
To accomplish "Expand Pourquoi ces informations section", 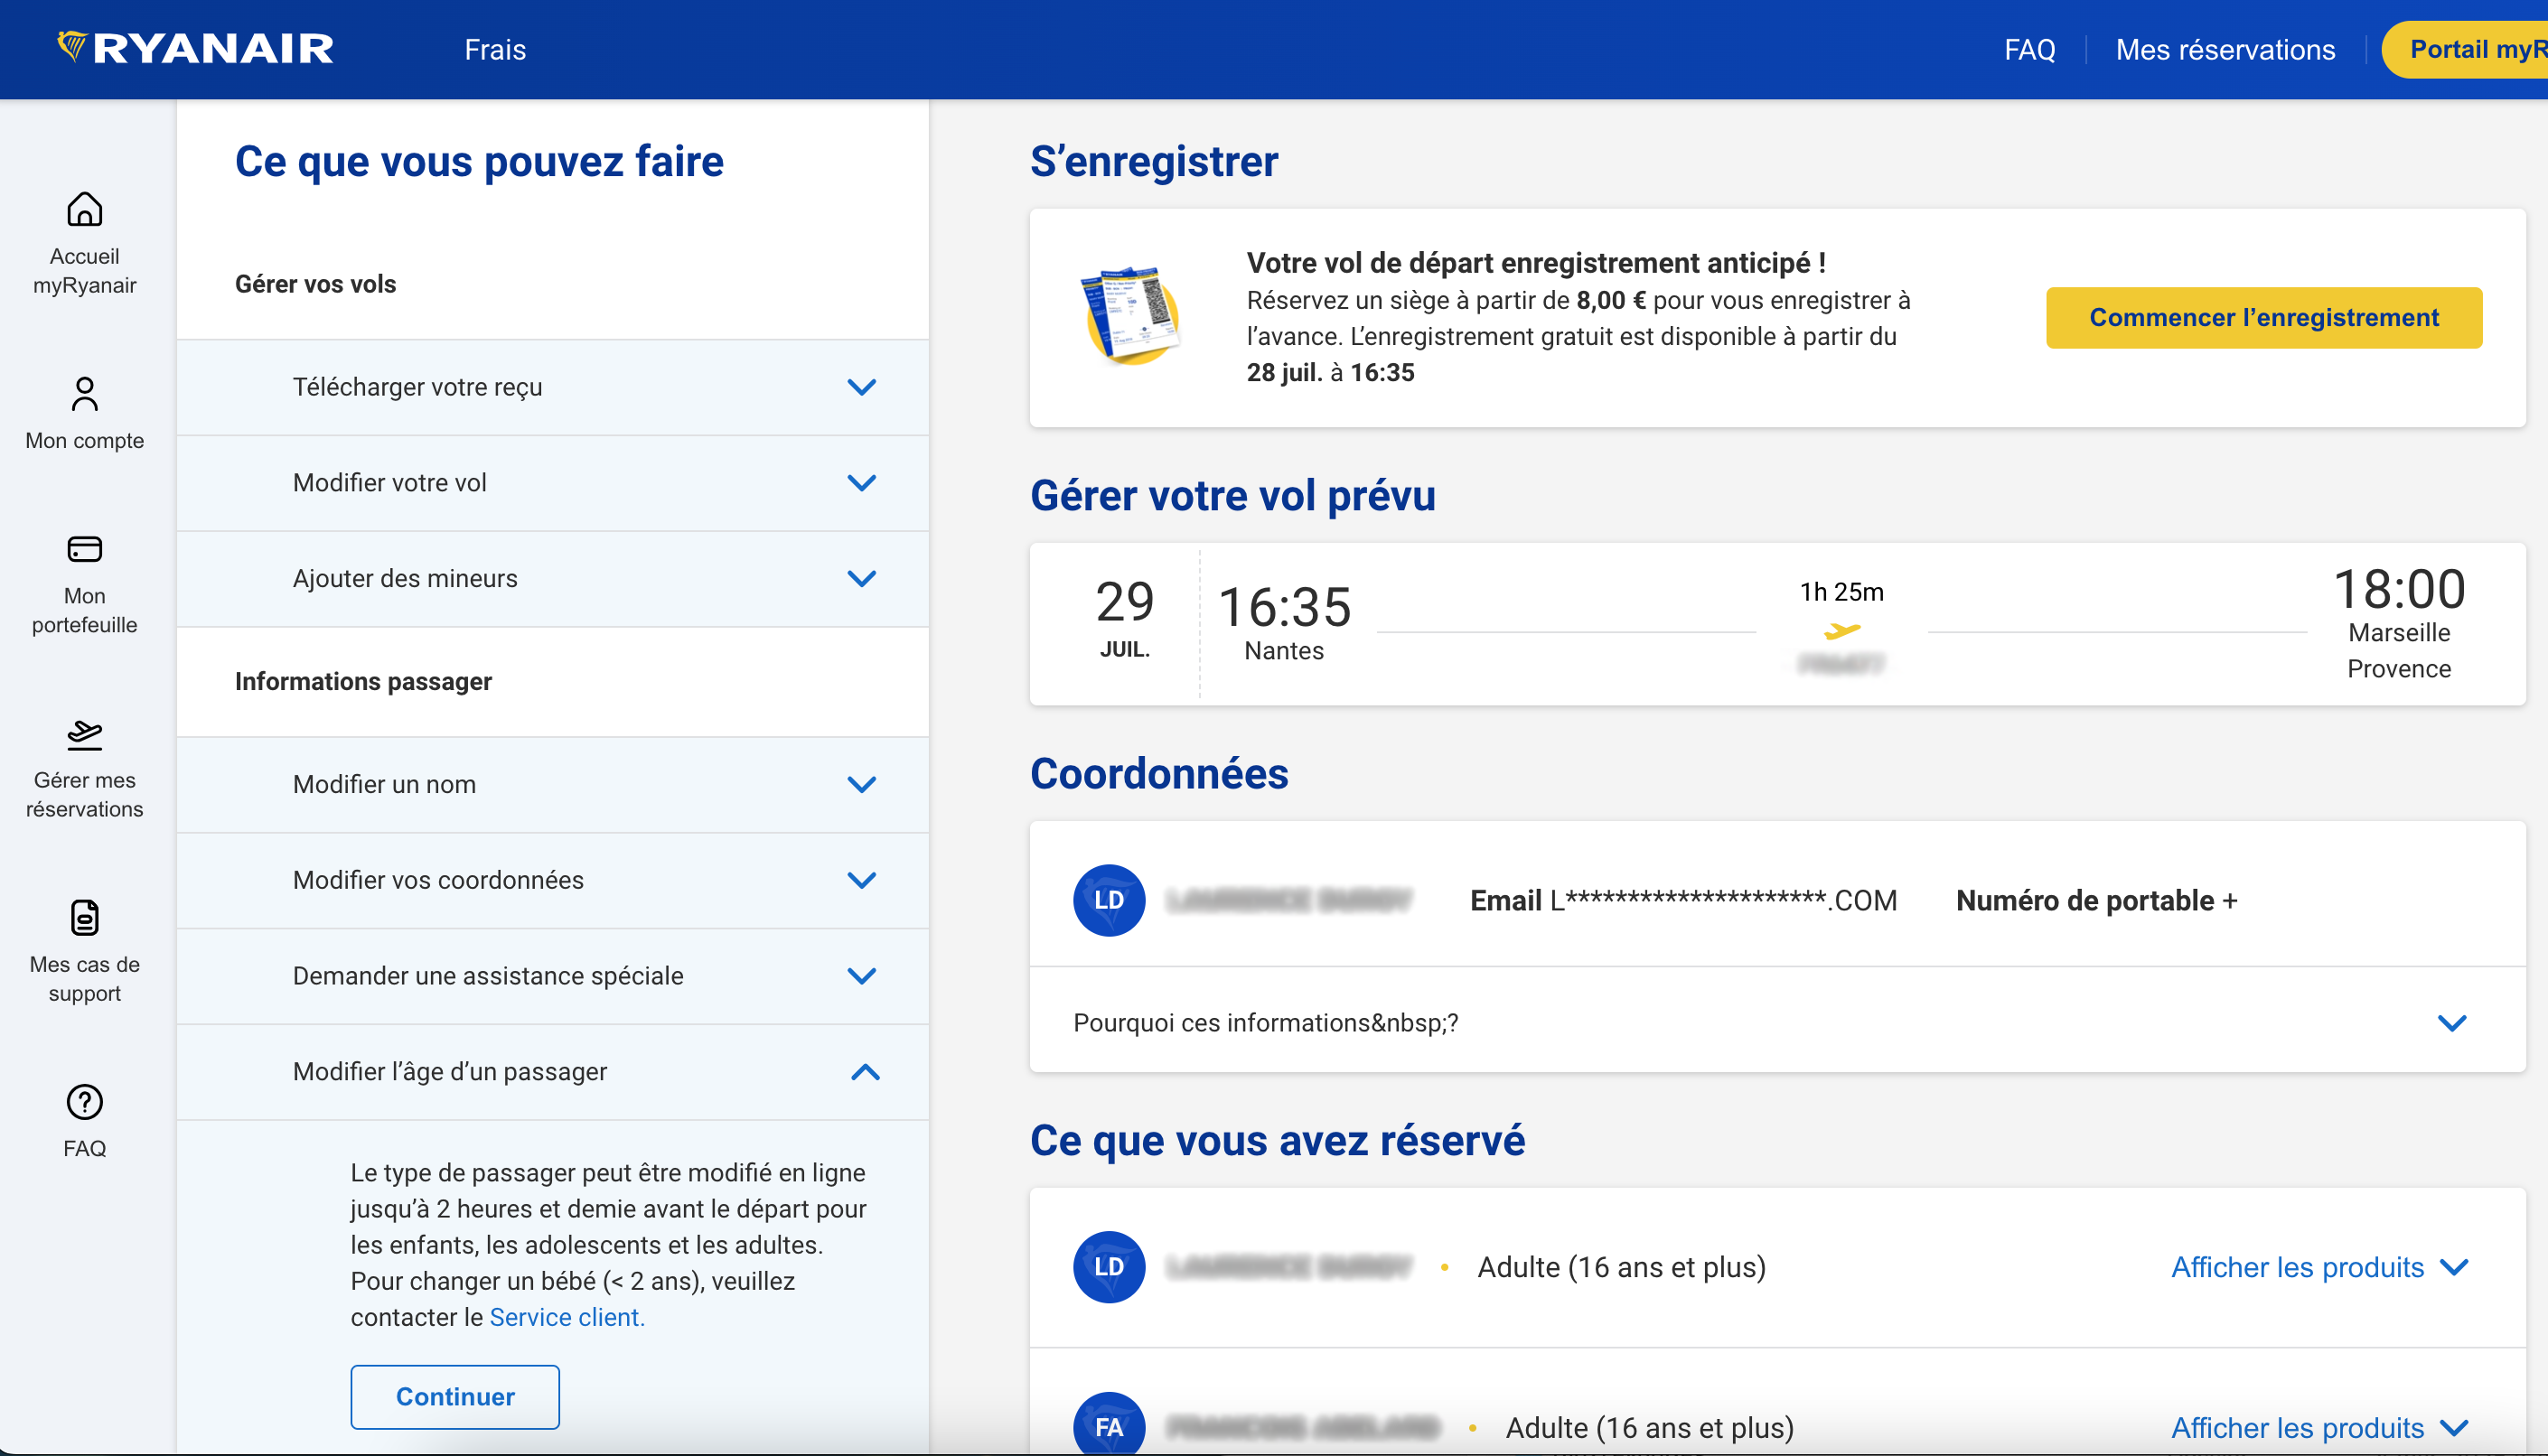I will (x=1777, y=1022).
